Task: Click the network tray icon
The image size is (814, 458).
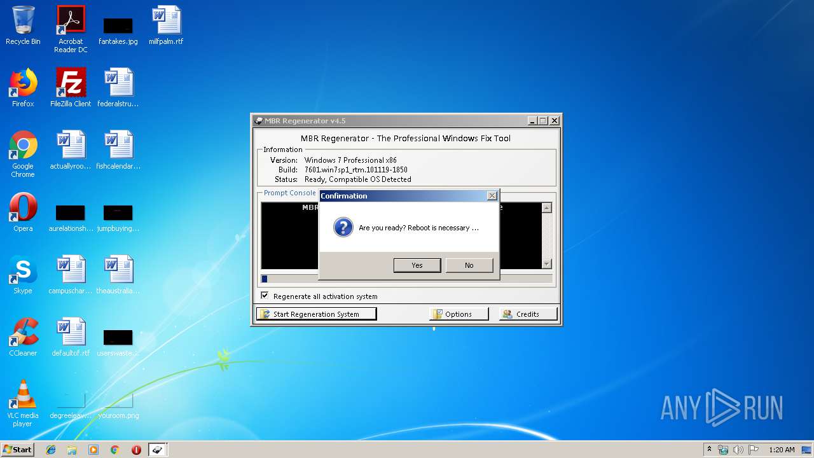Action: (x=723, y=450)
